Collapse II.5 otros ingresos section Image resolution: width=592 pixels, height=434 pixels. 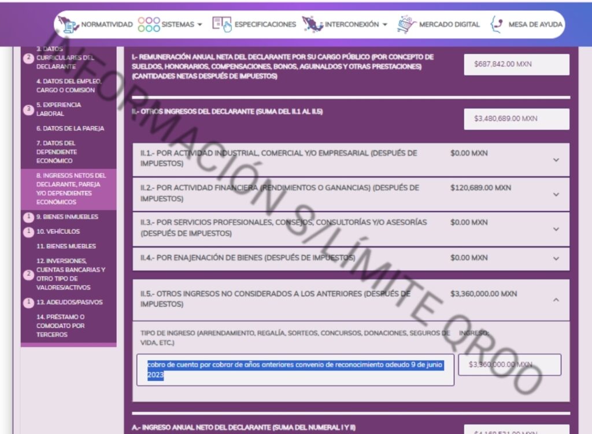[556, 300]
